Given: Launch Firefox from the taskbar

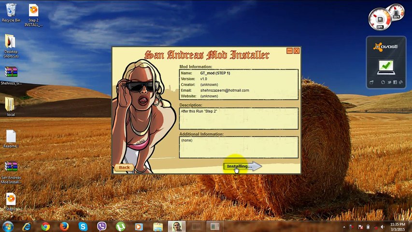Looking at the screenshot, I should point(64,226).
